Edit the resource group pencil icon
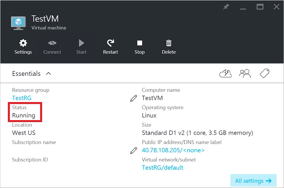The height and width of the screenshot is (188, 284). 133,98
